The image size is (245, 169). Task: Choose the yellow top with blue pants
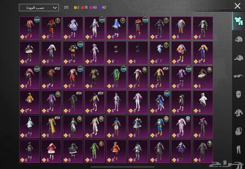[x=203, y=53]
